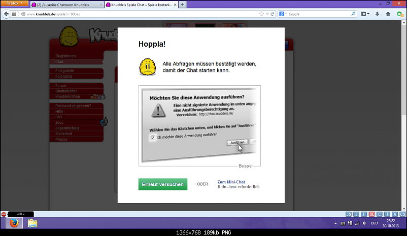The image size is (407, 236).
Task: Show hidden system tray icons
Action: pyautogui.click(x=335, y=223)
